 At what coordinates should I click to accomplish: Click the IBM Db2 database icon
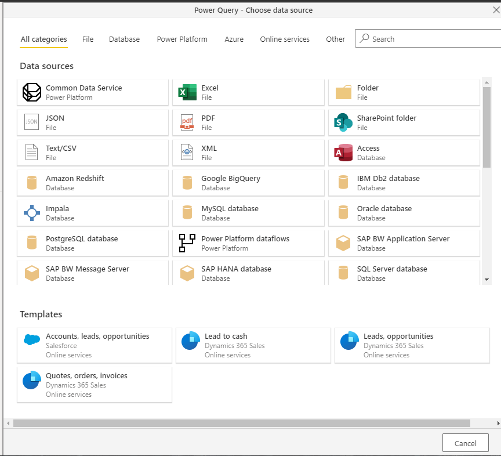(x=343, y=182)
